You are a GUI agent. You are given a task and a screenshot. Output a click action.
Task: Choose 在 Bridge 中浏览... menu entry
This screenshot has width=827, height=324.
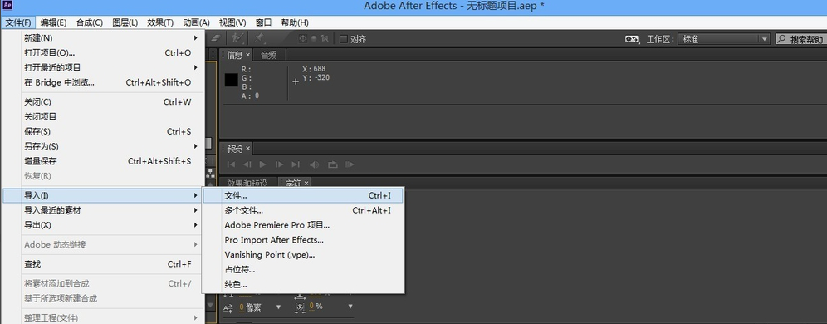tap(103, 82)
